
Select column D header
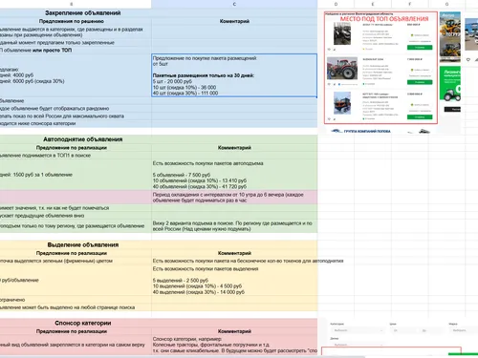click(x=336, y=4)
